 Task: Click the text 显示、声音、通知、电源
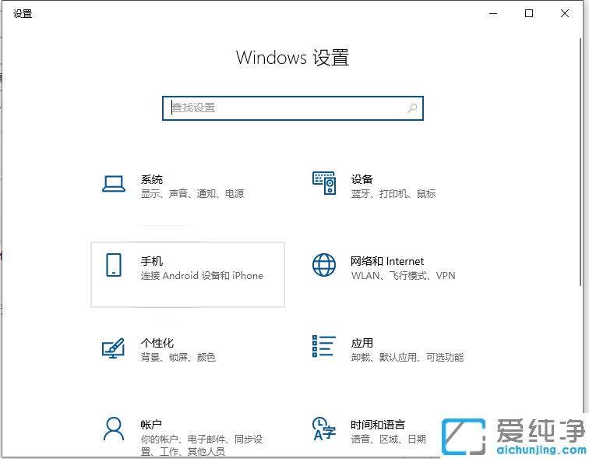pos(192,194)
